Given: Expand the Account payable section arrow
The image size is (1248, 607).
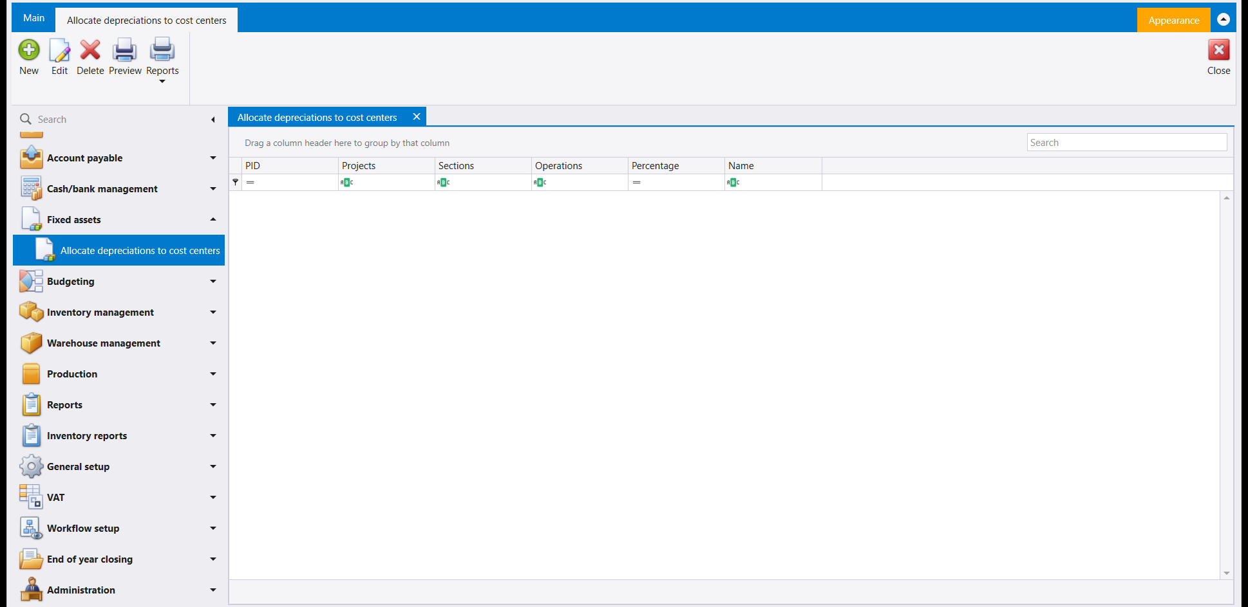Looking at the screenshot, I should 213,158.
